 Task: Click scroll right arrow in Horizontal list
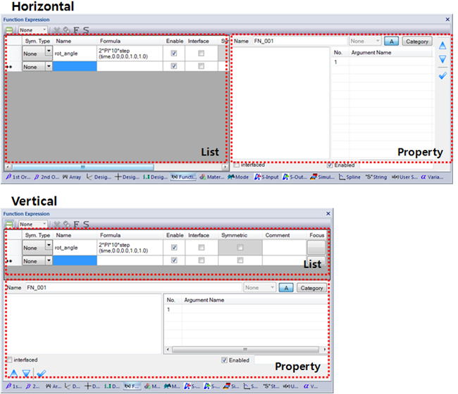225,167
